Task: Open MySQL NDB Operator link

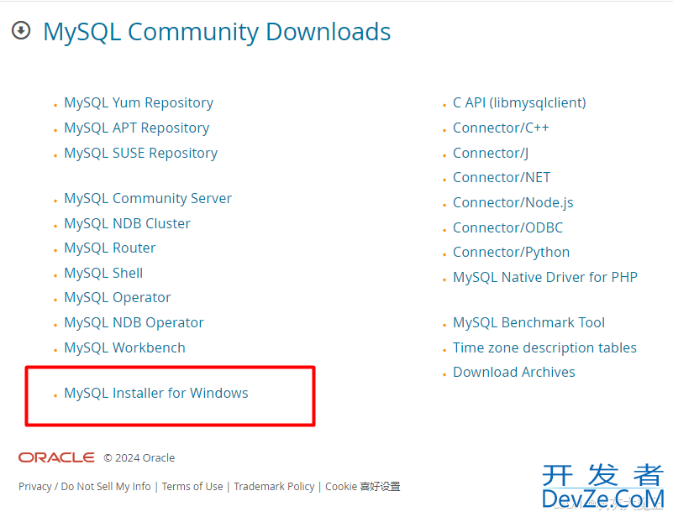Action: tap(134, 323)
